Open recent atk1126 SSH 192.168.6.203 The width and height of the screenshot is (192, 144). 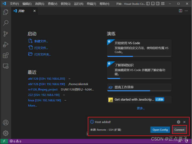(47, 79)
